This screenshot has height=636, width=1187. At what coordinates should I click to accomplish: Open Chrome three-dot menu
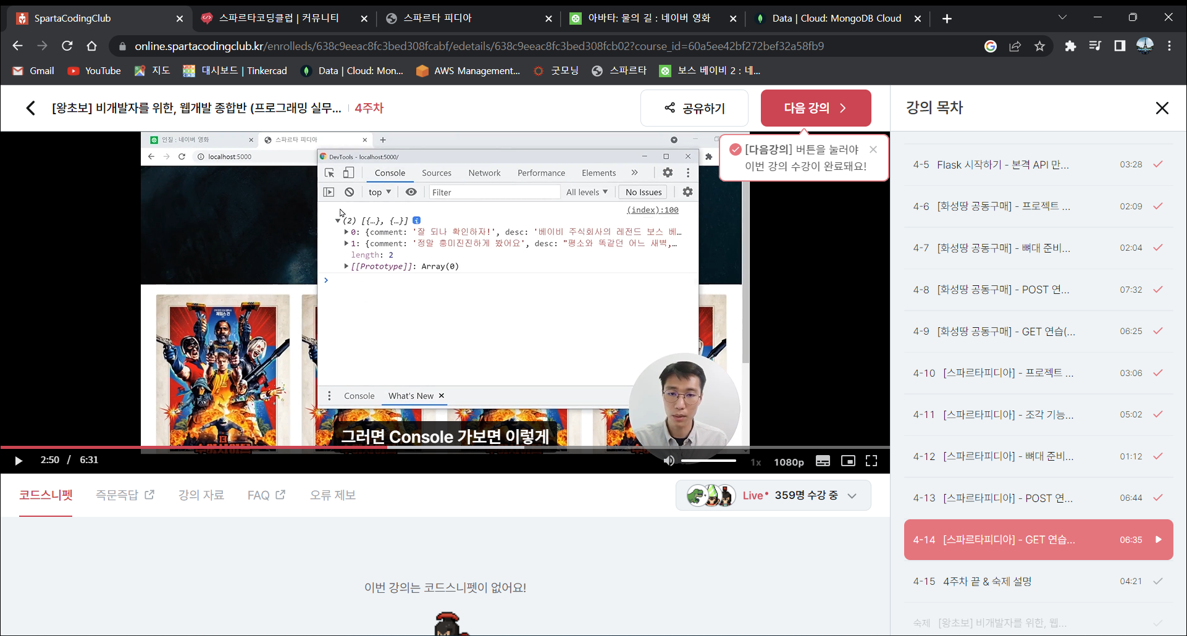coord(1169,46)
